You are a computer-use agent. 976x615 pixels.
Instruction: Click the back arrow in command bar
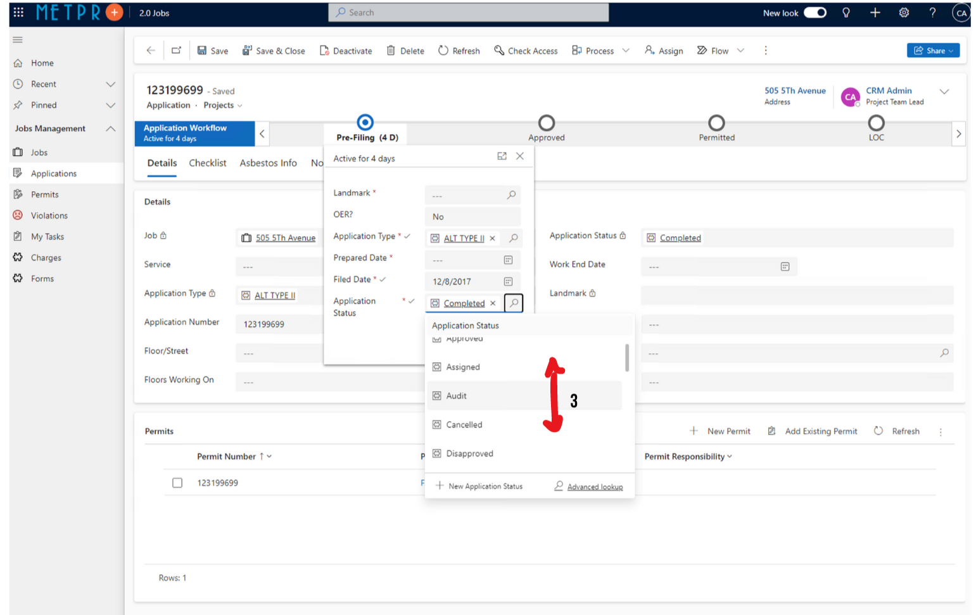[x=151, y=51]
